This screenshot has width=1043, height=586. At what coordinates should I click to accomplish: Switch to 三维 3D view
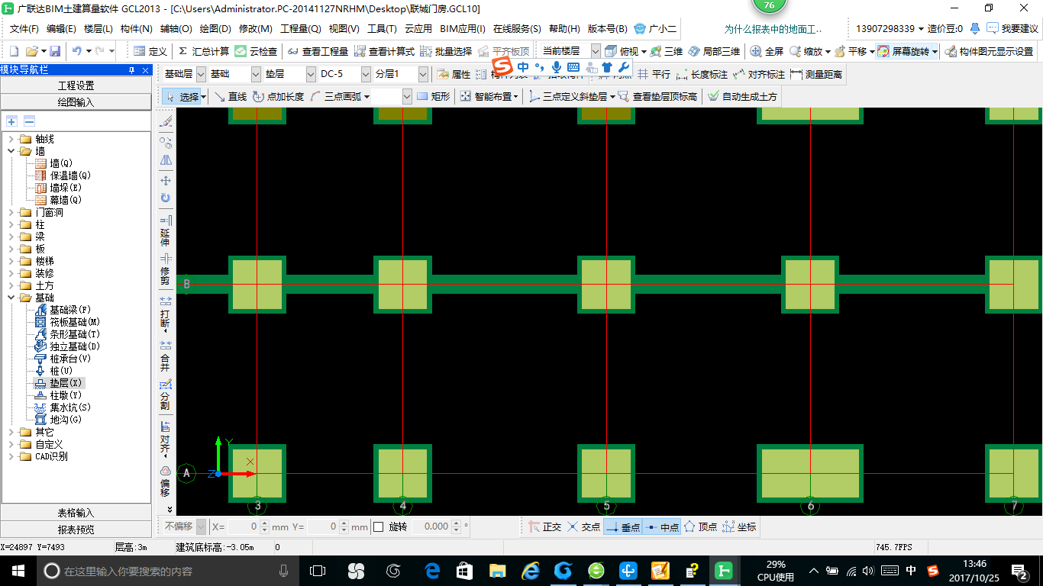coord(667,51)
